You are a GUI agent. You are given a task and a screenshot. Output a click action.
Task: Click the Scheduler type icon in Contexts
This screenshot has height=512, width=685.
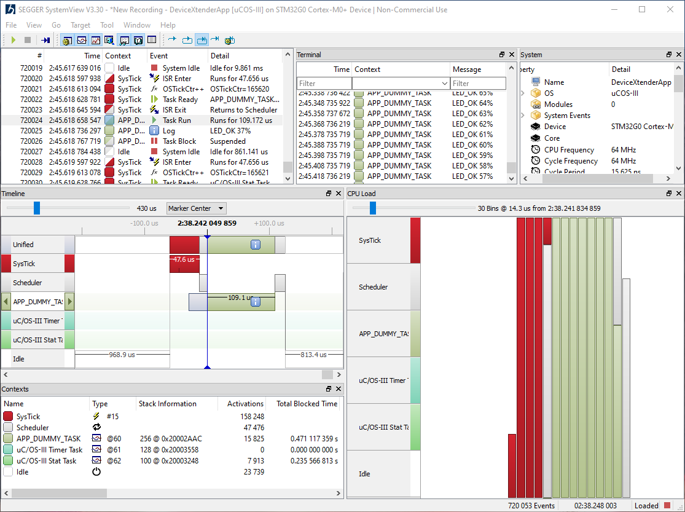pyautogui.click(x=96, y=427)
